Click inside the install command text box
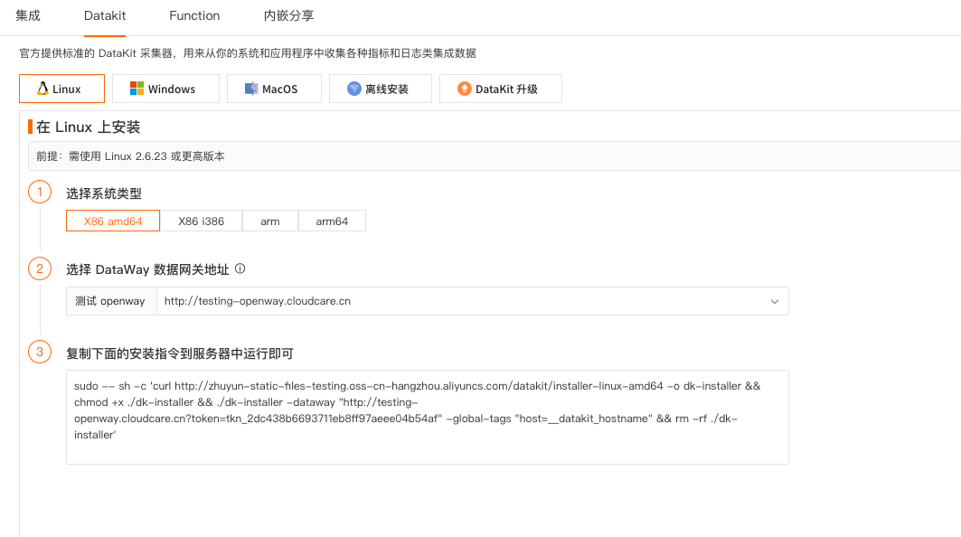The height and width of the screenshot is (537, 961). point(428,417)
